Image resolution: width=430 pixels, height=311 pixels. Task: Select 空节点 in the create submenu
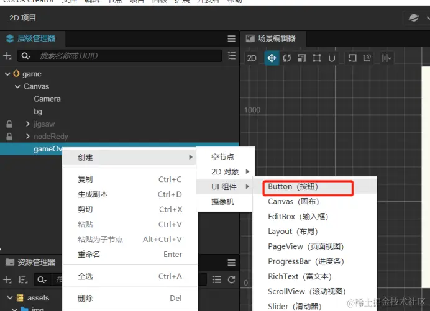pyautogui.click(x=225, y=157)
